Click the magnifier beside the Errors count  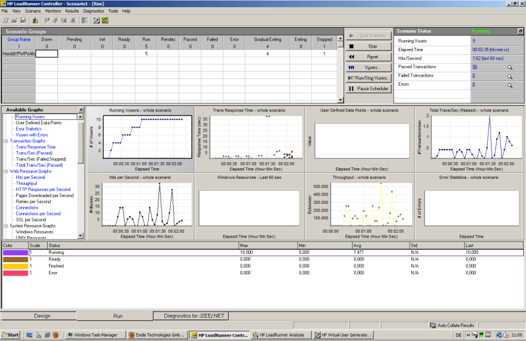(x=510, y=85)
